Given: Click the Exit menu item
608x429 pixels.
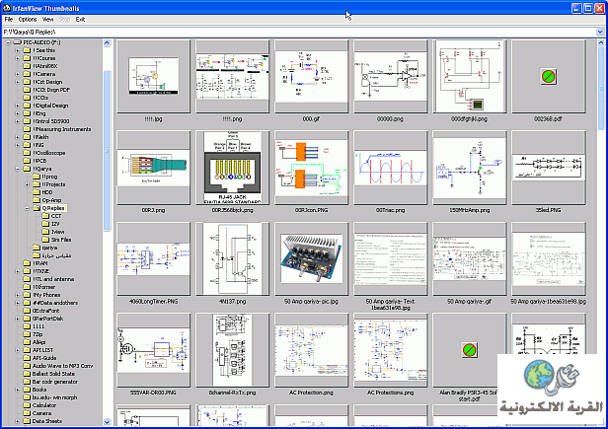Looking at the screenshot, I should pos(80,20).
